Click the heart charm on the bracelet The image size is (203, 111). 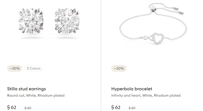158,38
